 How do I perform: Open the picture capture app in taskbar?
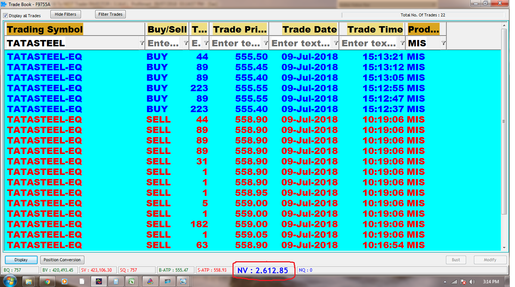(x=183, y=281)
